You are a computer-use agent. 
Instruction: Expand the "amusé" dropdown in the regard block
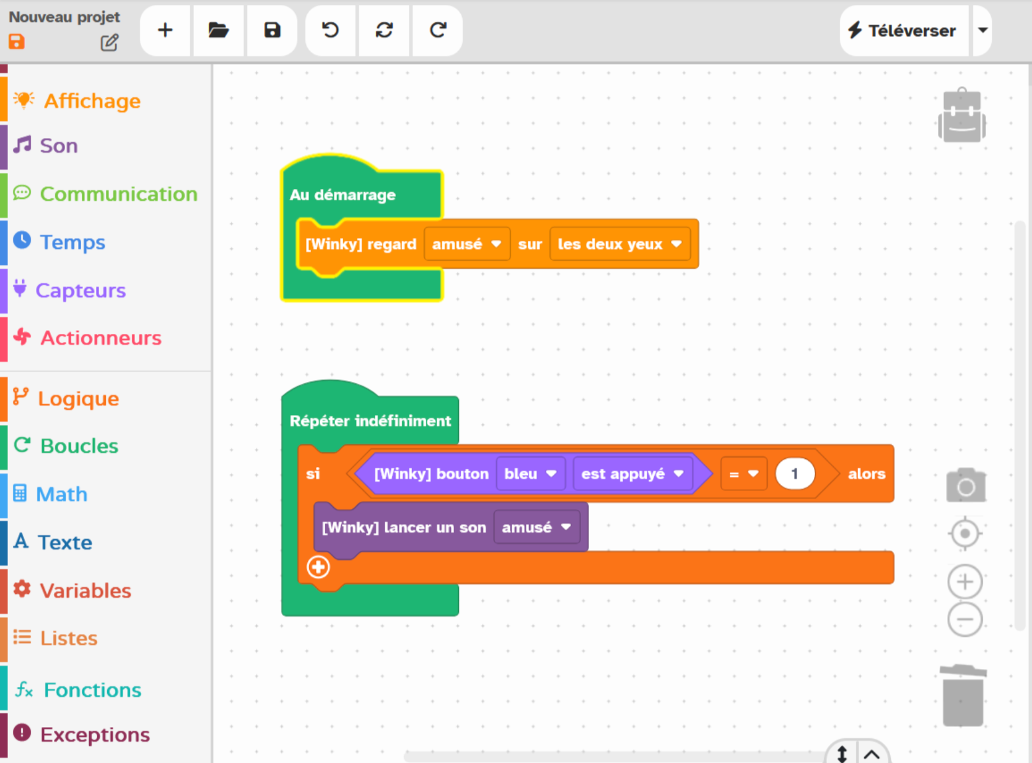[466, 244]
